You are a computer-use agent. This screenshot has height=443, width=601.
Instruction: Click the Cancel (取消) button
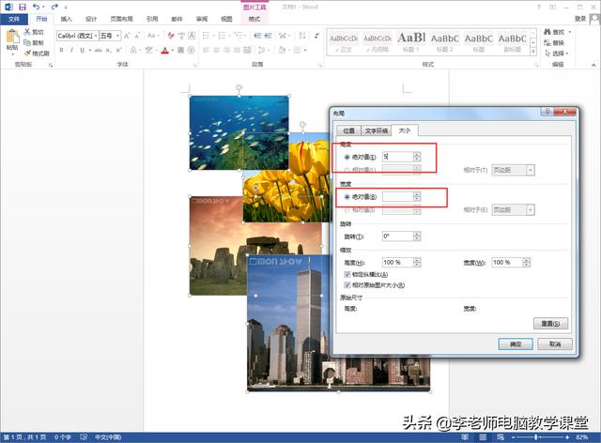pos(555,344)
